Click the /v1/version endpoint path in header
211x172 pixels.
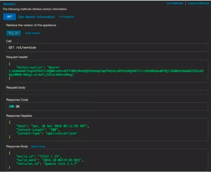click(67, 17)
